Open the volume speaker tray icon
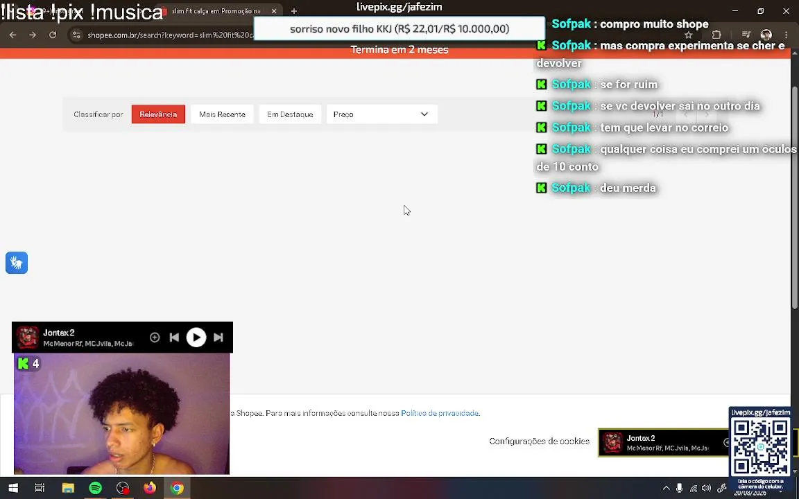The image size is (799, 499). click(x=706, y=489)
